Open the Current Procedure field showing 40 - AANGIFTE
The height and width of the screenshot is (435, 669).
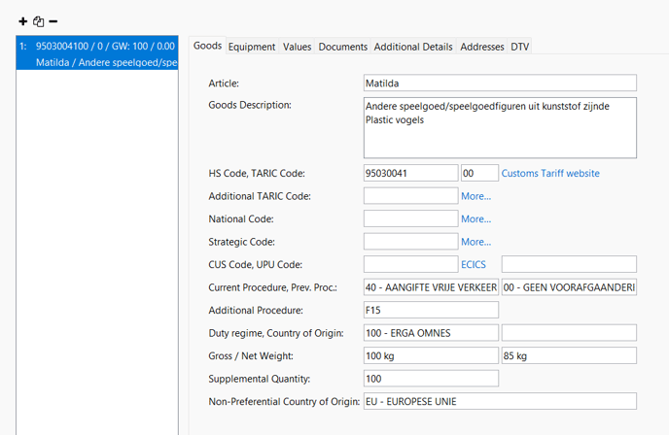[431, 287]
